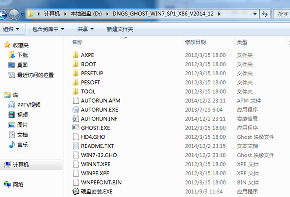This screenshot has width=290, height=197.
Task: Sort files by 名称 column header
Action: pos(77,42)
